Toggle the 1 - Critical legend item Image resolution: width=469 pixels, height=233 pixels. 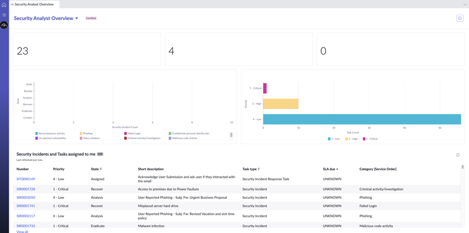(370, 139)
